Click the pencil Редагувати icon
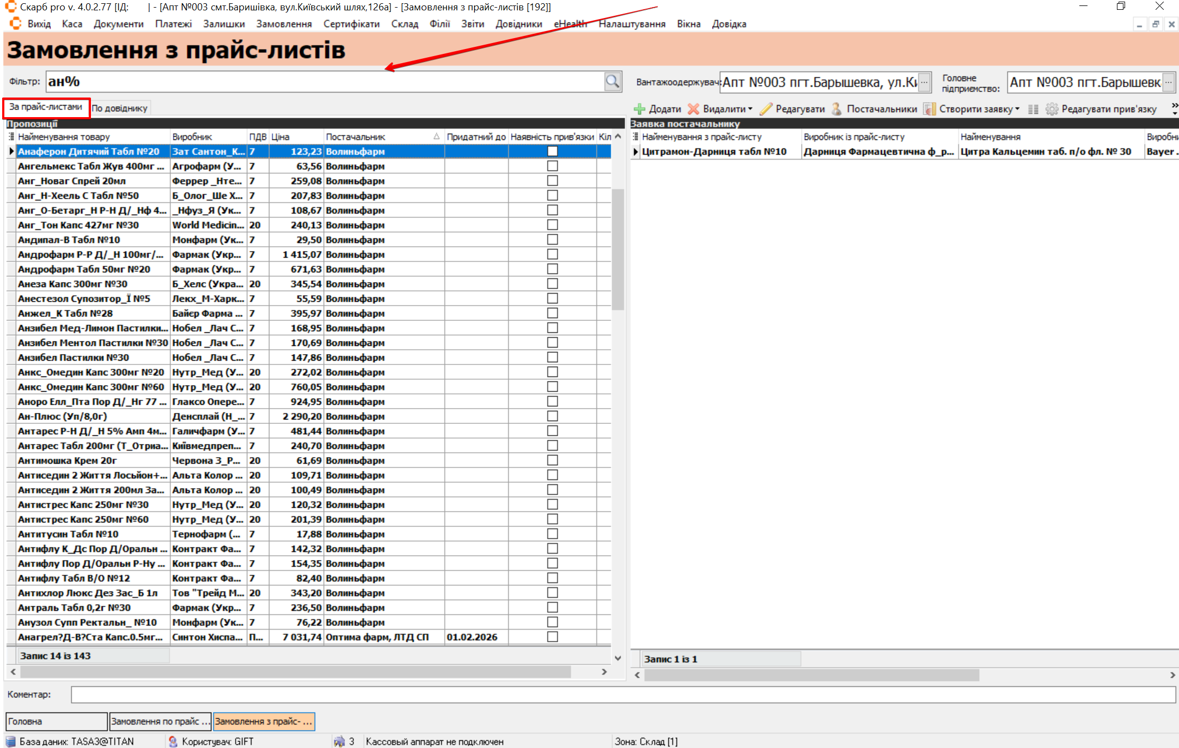 point(766,109)
